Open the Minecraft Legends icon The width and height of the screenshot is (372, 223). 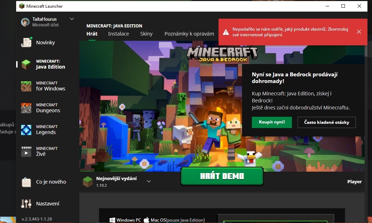pos(26,130)
